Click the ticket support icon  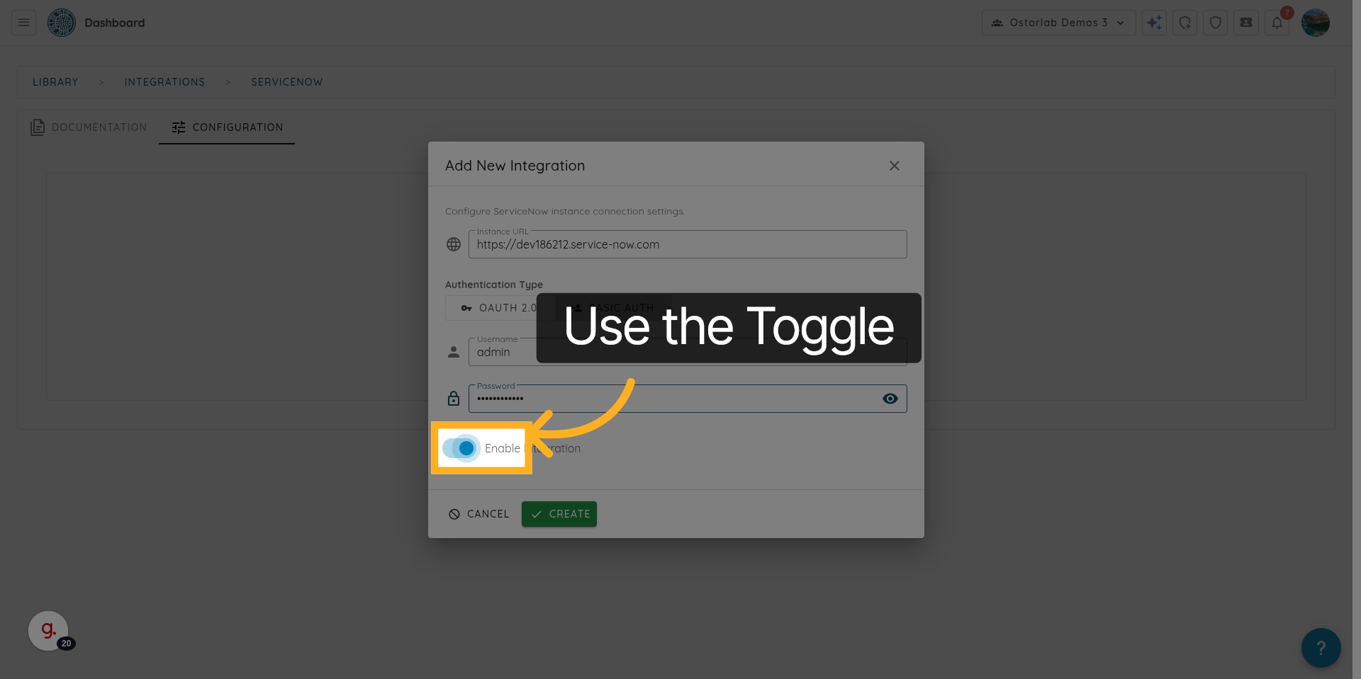pos(1245,22)
